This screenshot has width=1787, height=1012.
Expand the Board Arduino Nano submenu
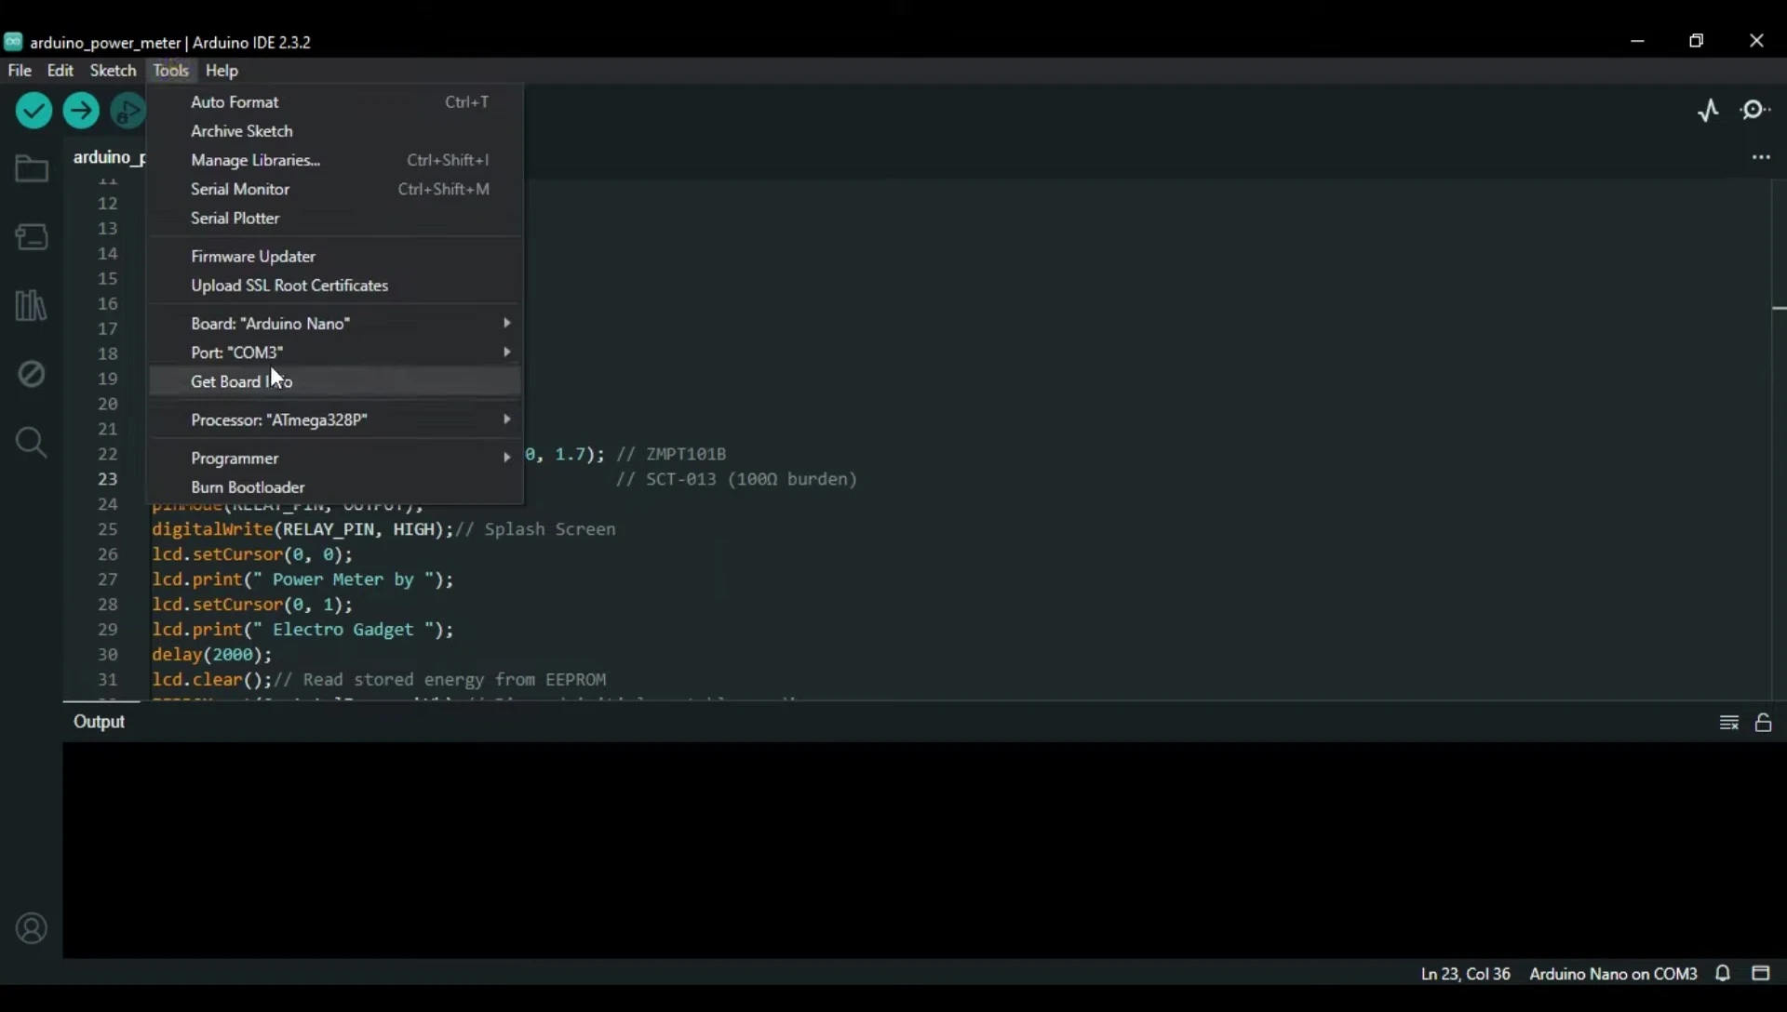pyautogui.click(x=335, y=324)
